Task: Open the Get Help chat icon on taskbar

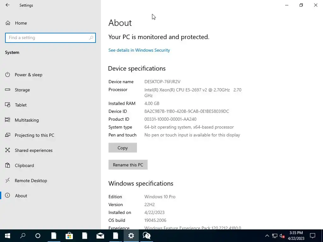Action: 146,236
